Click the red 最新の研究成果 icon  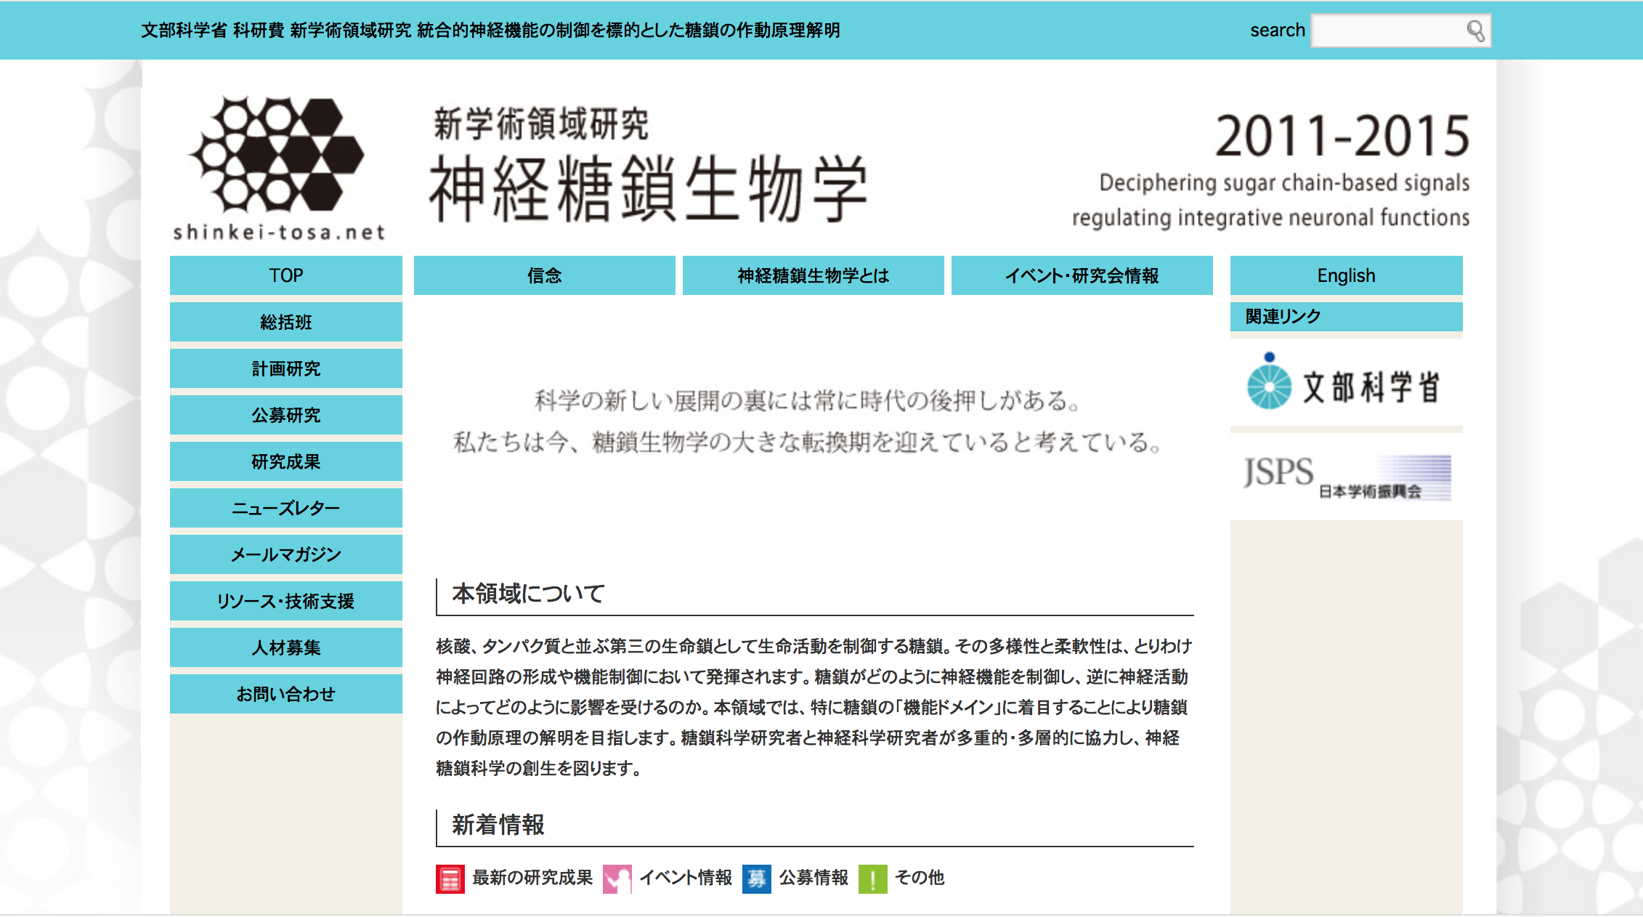[x=450, y=878]
